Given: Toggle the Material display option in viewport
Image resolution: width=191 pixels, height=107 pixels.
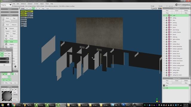Looking at the screenshot, I should click(x=24, y=15).
